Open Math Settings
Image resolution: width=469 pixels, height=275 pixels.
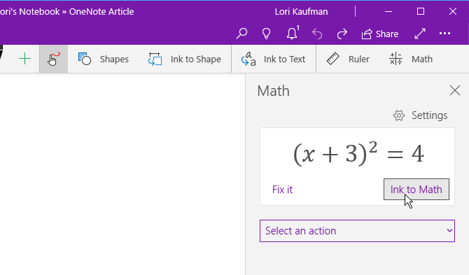[x=420, y=115]
